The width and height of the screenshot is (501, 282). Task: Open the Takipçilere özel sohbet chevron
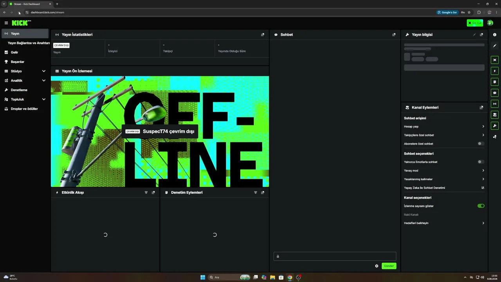483,135
